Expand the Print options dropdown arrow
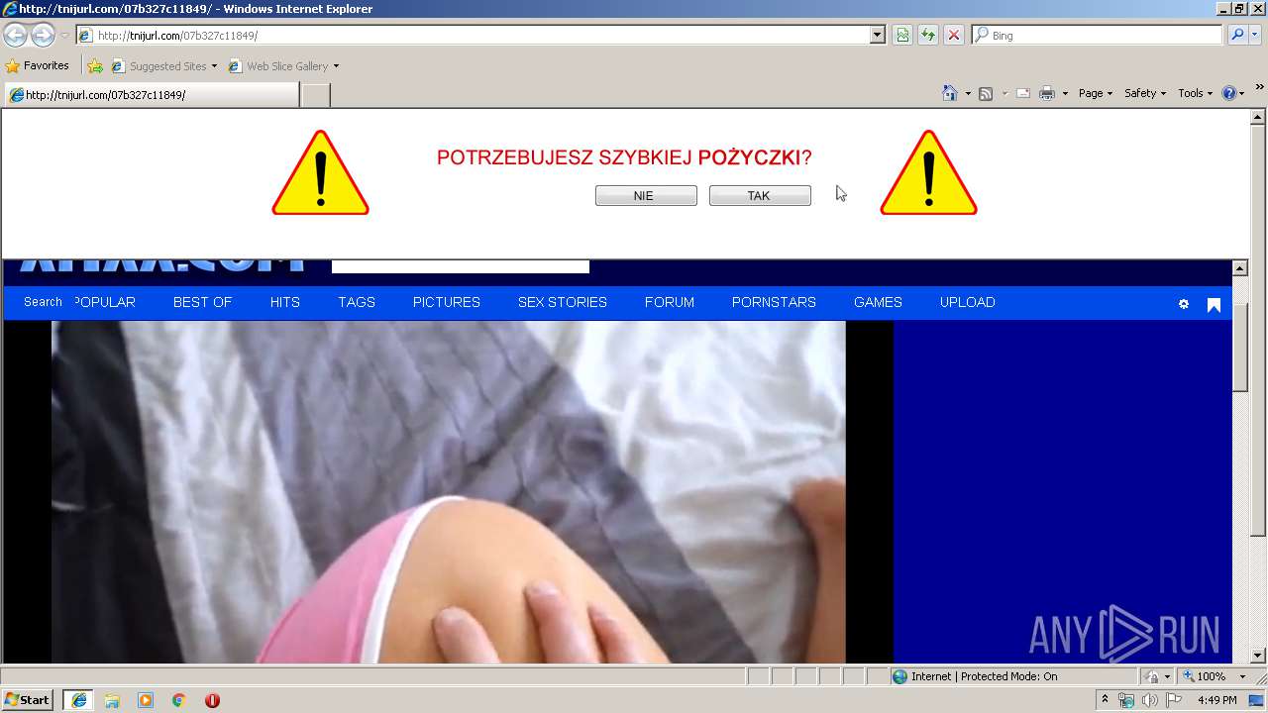Viewport: 1268px width, 713px height. coord(1065,93)
